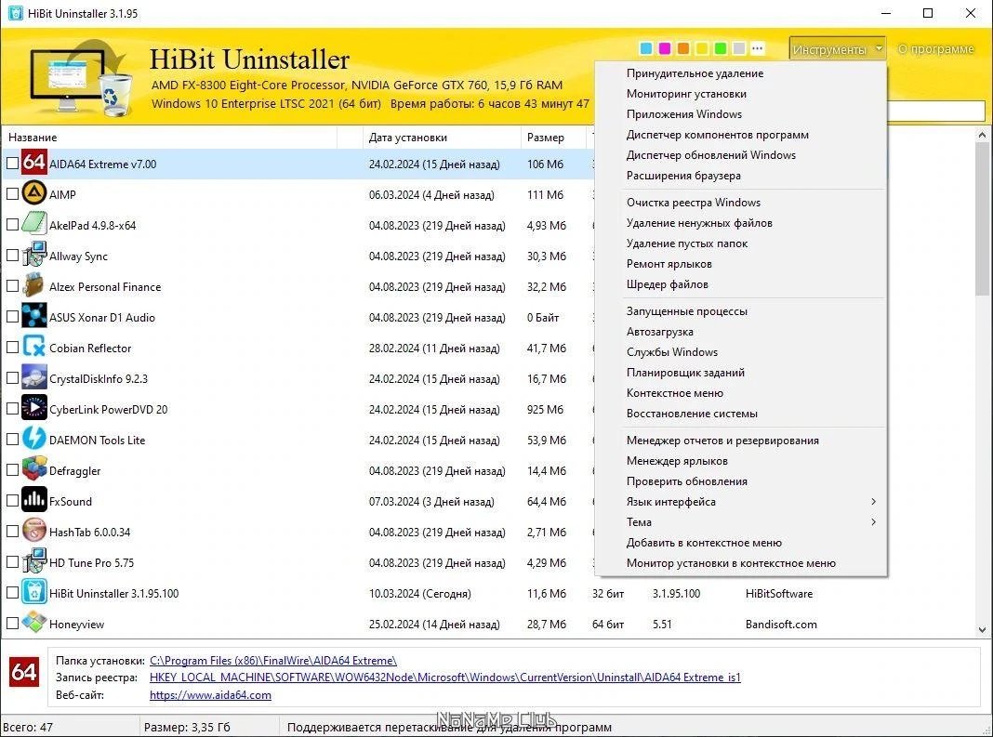This screenshot has height=737, width=993.
Task: Click the HiBit Uninstaller list entry icon
Action: pos(33,592)
